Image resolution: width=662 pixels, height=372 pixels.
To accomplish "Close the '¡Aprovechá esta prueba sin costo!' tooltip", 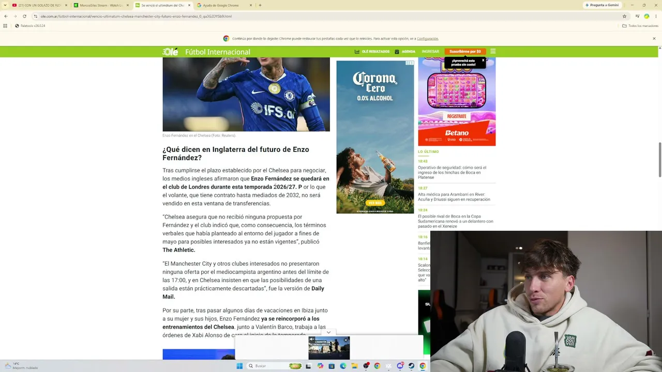I will (483, 60).
